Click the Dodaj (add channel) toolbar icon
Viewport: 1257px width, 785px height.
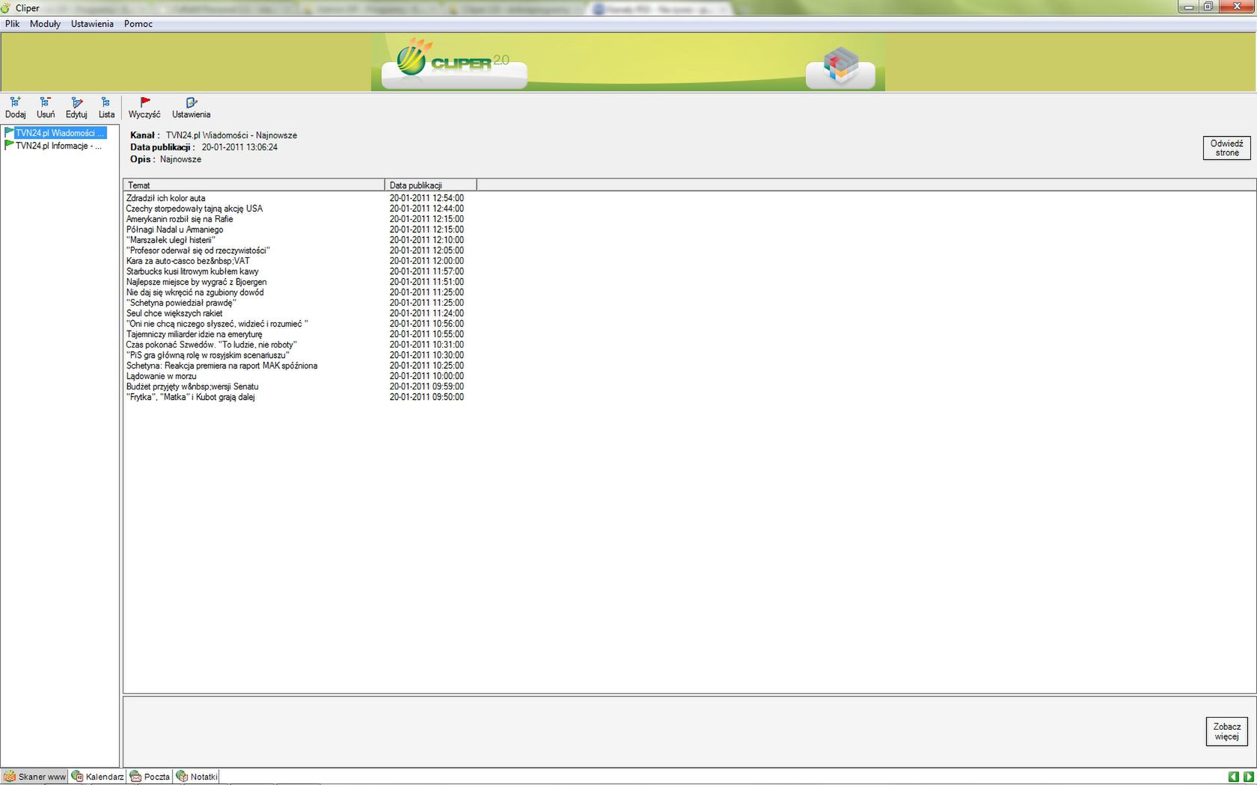pos(15,108)
